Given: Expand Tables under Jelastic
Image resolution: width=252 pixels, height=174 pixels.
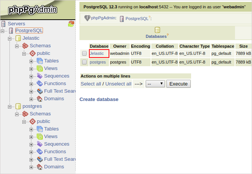Looking at the screenshot, I should 31,61.
